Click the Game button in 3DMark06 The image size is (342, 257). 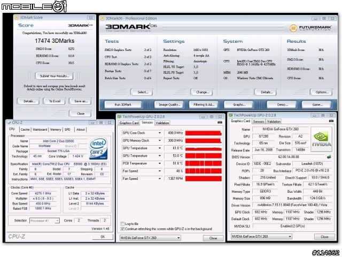(x=317, y=105)
